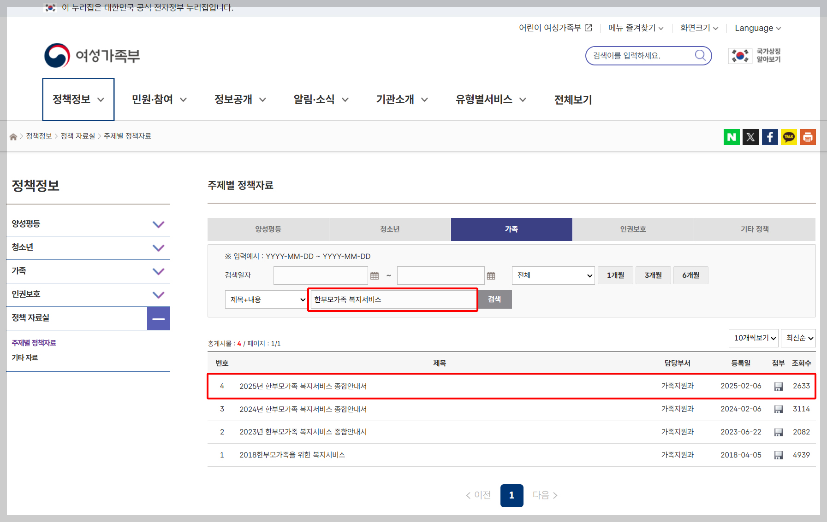827x522 pixels.
Task: Collapse the 정책 자료실 sidebar section
Action: click(159, 318)
